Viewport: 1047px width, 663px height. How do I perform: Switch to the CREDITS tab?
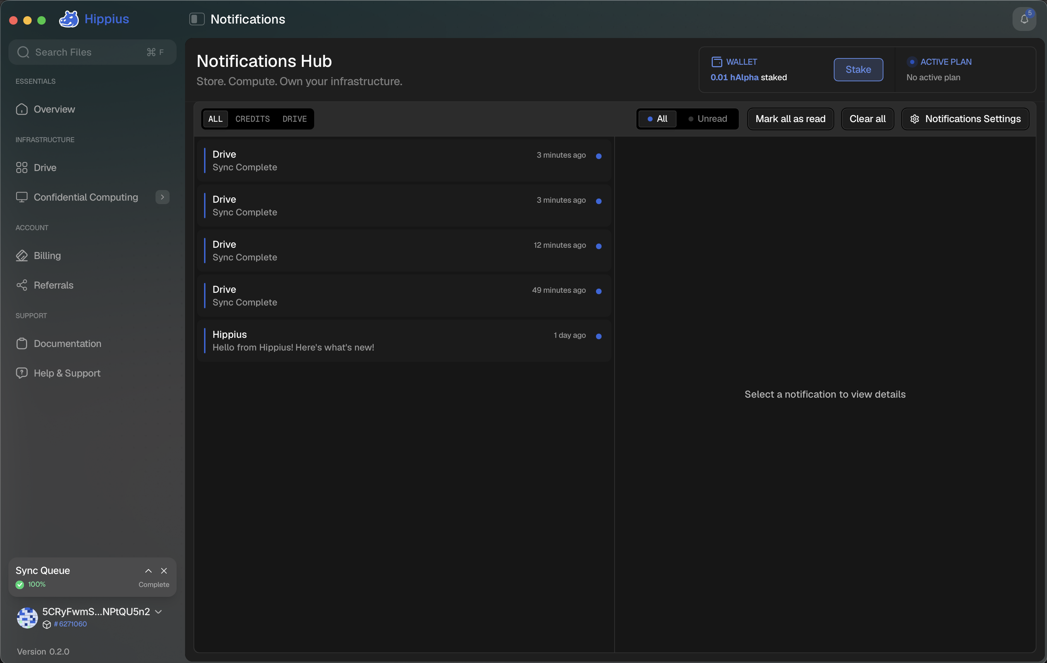point(253,119)
